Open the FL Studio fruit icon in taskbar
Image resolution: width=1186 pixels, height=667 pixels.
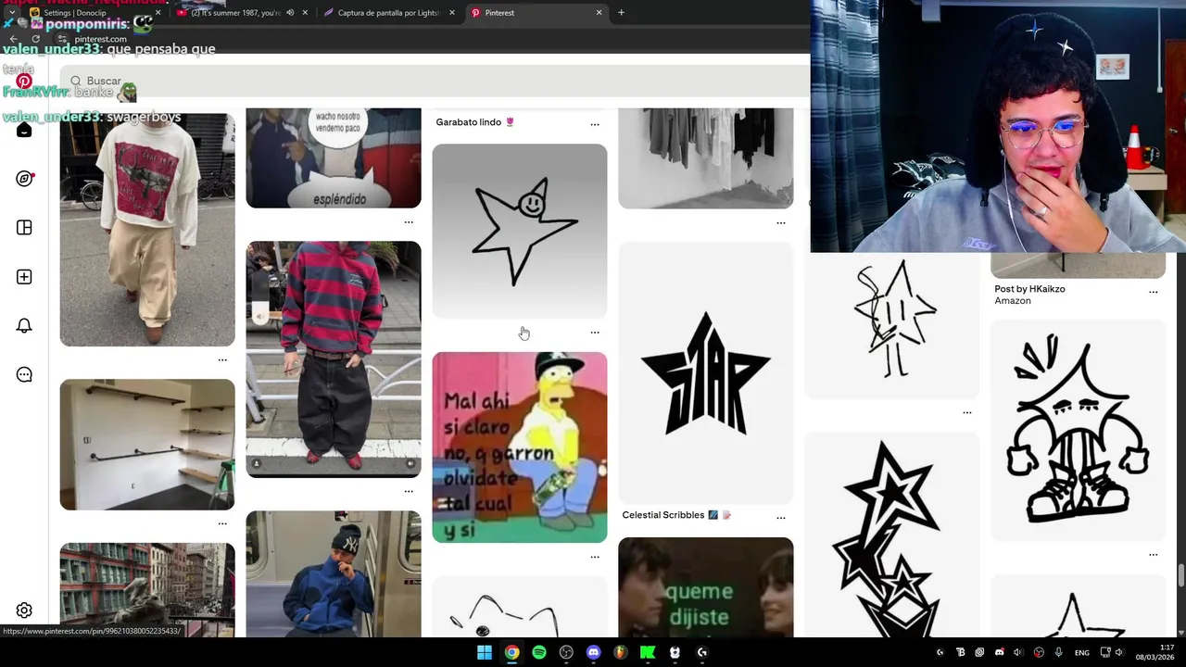(x=621, y=652)
